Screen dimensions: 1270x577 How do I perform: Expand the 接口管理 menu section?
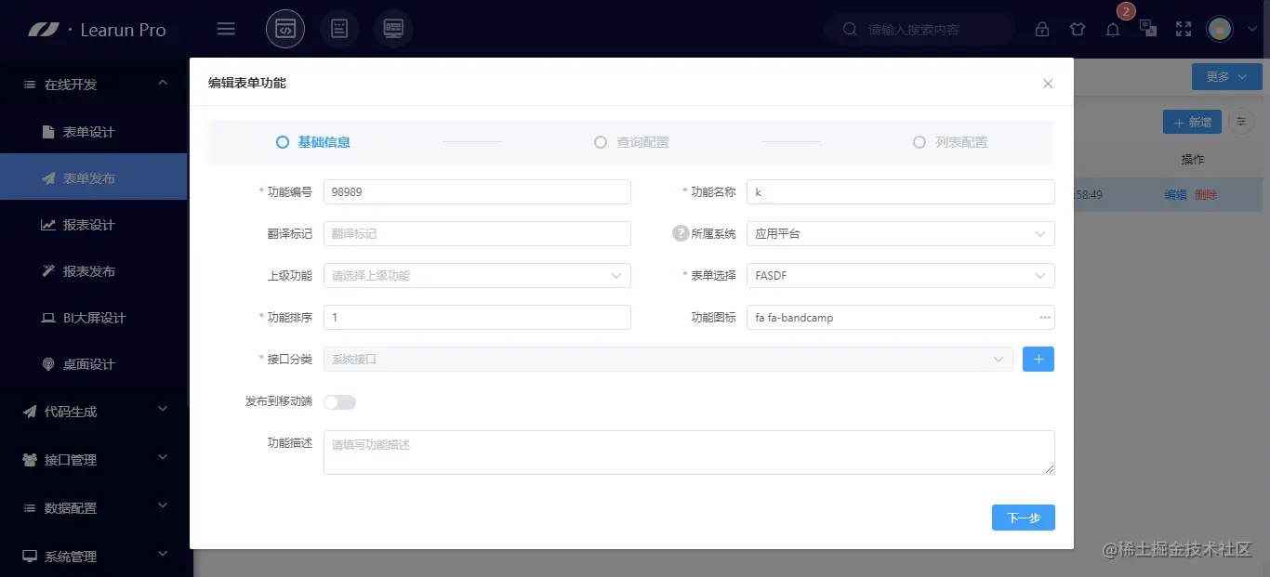(x=93, y=460)
